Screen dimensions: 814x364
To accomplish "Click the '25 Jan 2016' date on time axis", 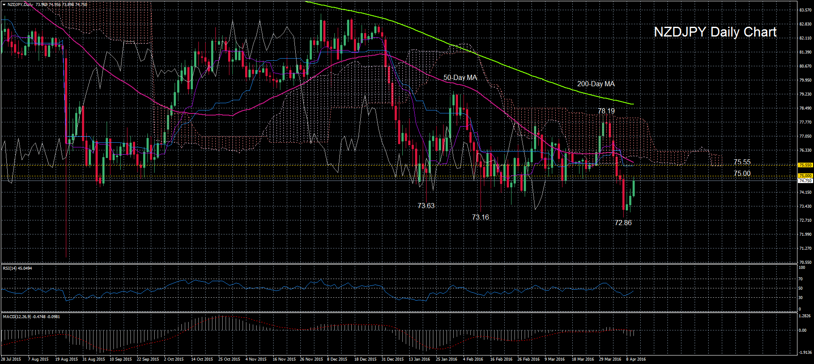I will [447, 359].
